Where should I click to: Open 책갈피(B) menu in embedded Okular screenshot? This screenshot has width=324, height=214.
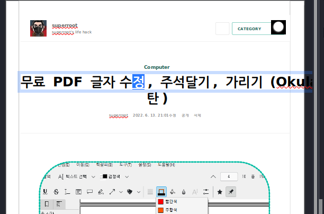pyautogui.click(x=104, y=165)
